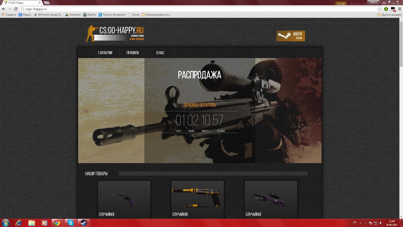Screen dimensions: 403x227
Task: Show hidden system tray icons
Action: [x=360, y=223]
